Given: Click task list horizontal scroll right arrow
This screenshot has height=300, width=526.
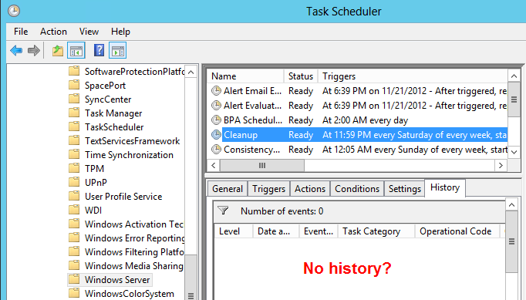Looking at the screenshot, I should click(x=501, y=165).
